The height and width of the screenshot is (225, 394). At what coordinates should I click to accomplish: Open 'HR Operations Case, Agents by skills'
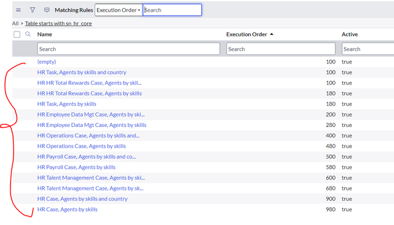pos(82,146)
